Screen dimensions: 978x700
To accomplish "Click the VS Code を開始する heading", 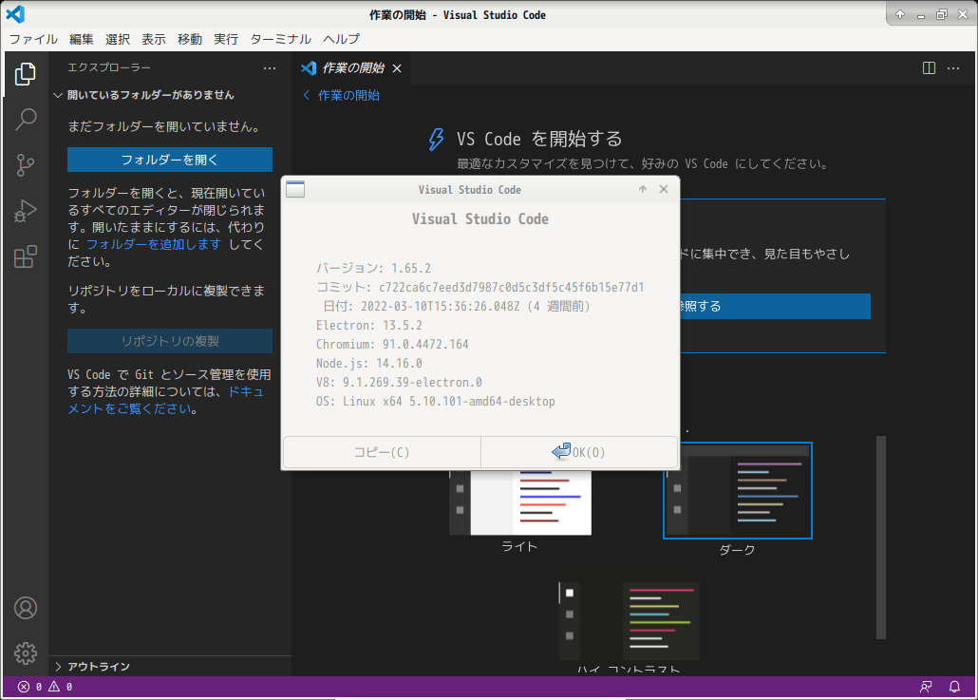I will click(539, 139).
